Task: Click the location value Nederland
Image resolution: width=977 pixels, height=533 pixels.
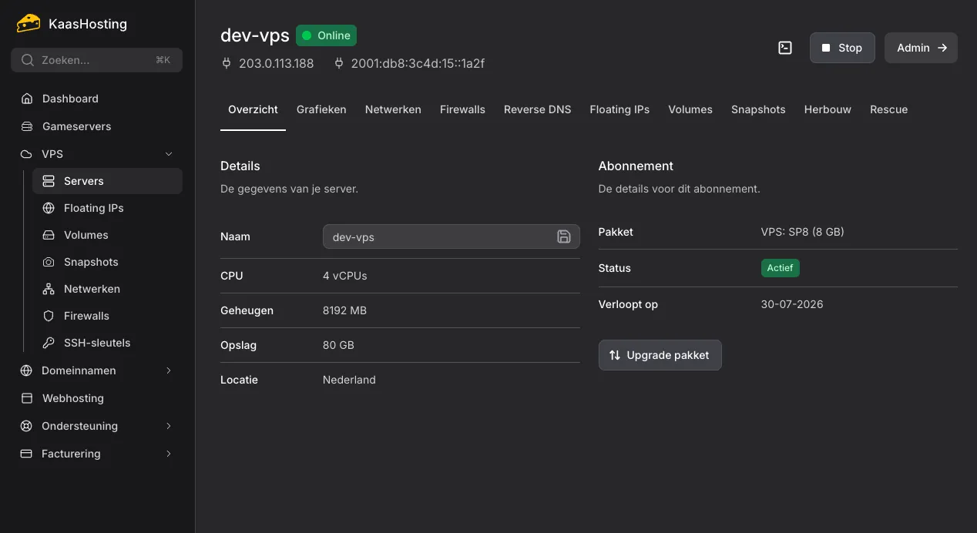Action: pos(349,380)
